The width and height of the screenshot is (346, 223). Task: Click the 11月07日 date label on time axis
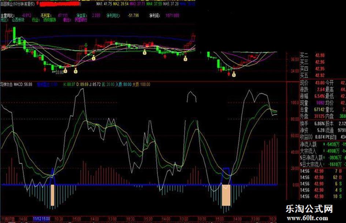8,219
